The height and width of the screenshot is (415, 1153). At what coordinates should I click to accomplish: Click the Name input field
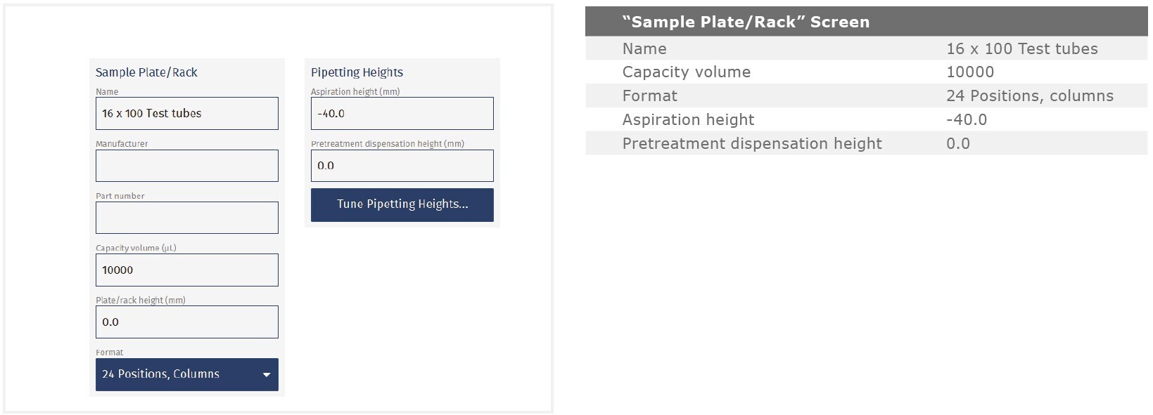pyautogui.click(x=186, y=113)
